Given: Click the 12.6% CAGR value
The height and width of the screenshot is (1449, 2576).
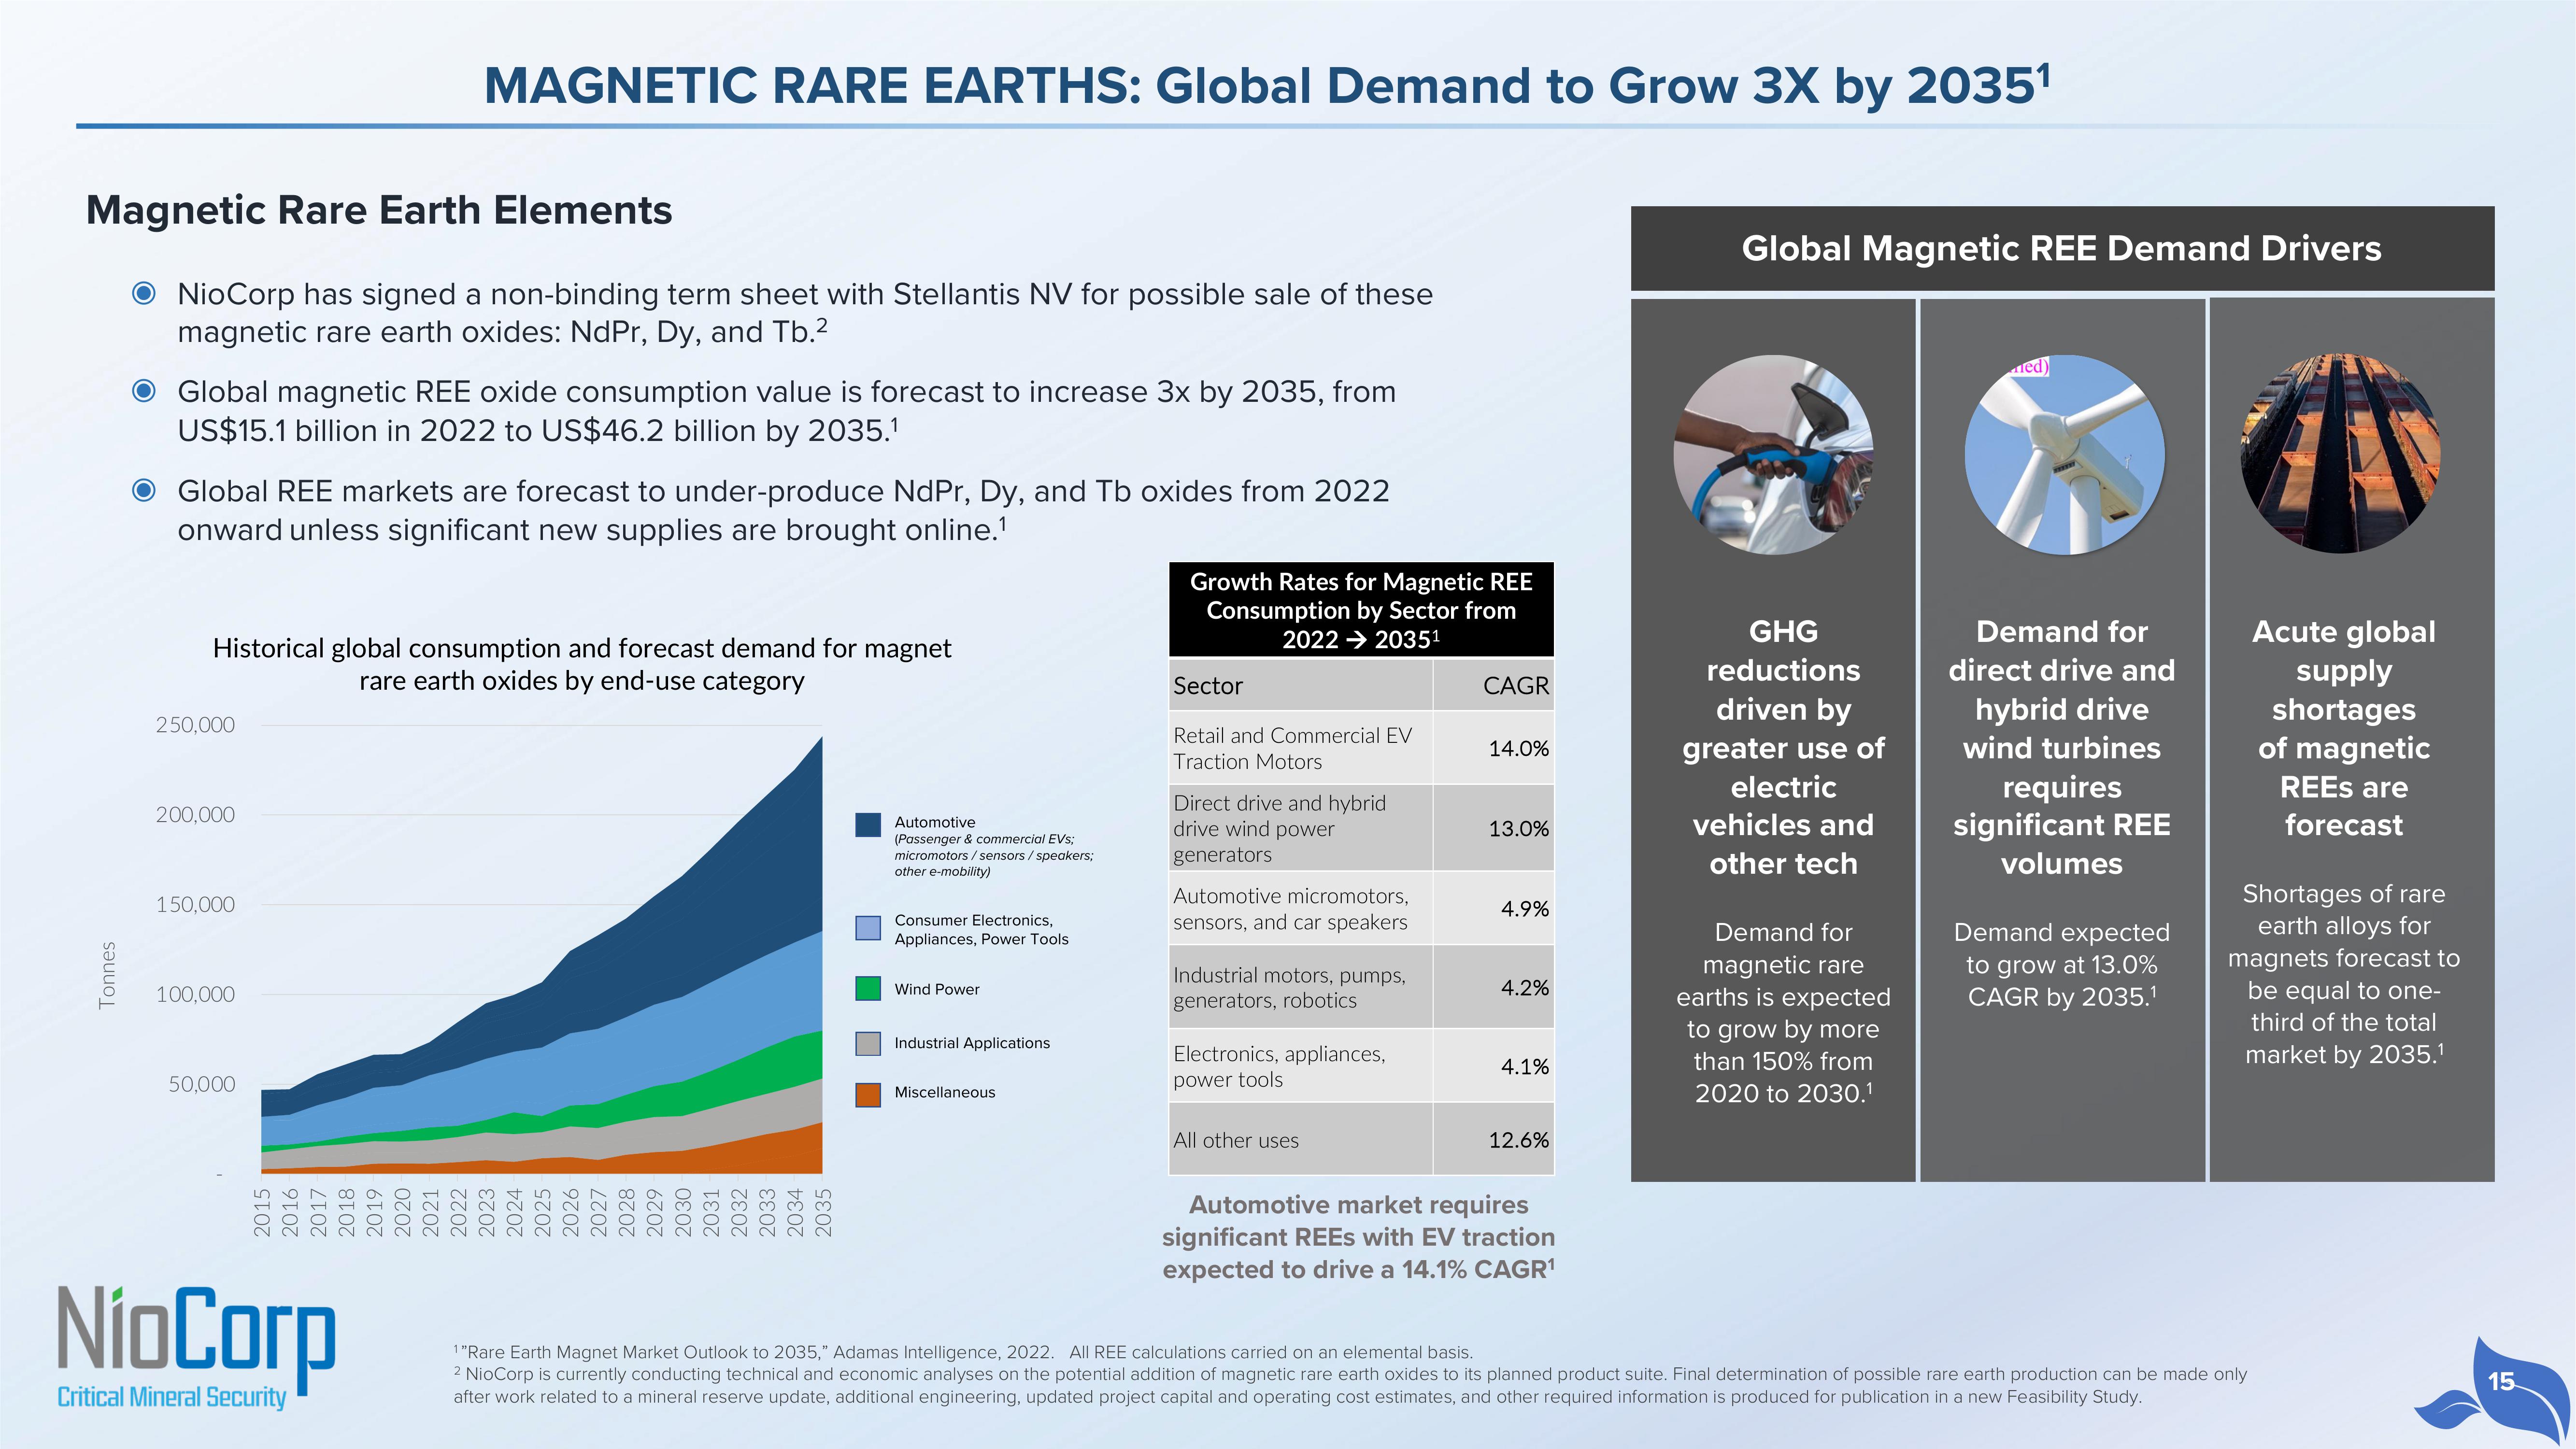Looking at the screenshot, I should [x=1518, y=1140].
